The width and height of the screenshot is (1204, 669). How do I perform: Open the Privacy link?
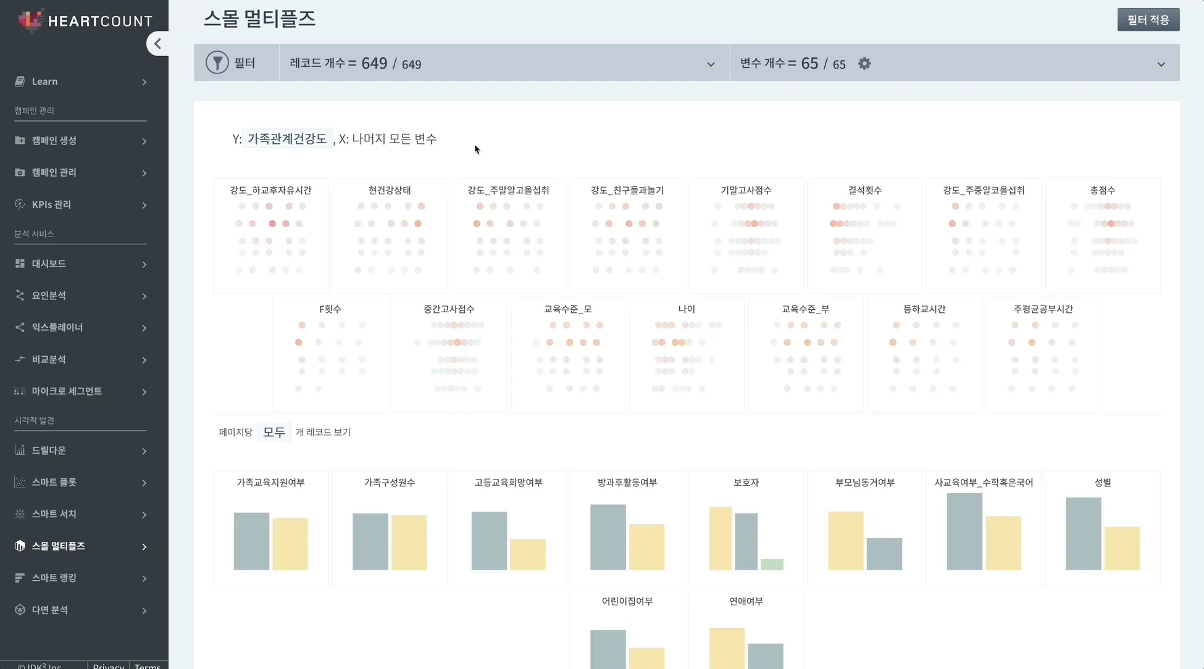click(x=109, y=665)
